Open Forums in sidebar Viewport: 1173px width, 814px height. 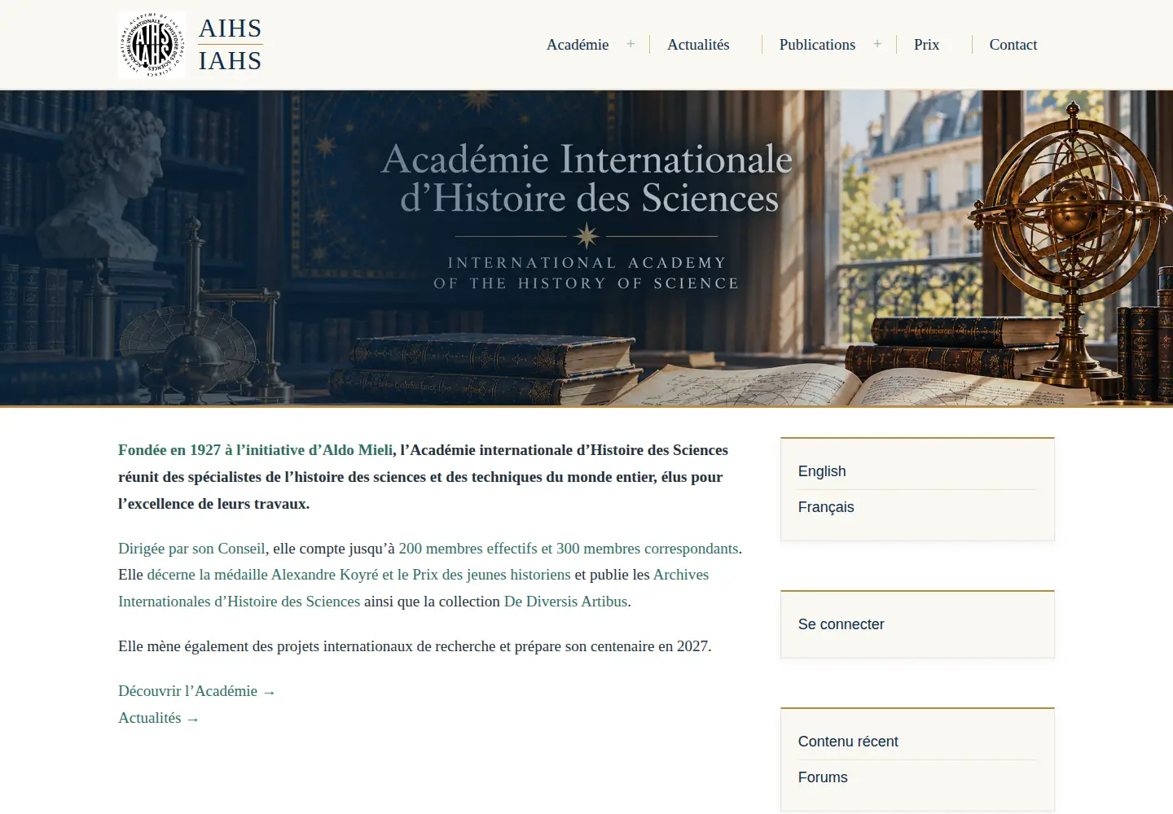pyautogui.click(x=823, y=777)
